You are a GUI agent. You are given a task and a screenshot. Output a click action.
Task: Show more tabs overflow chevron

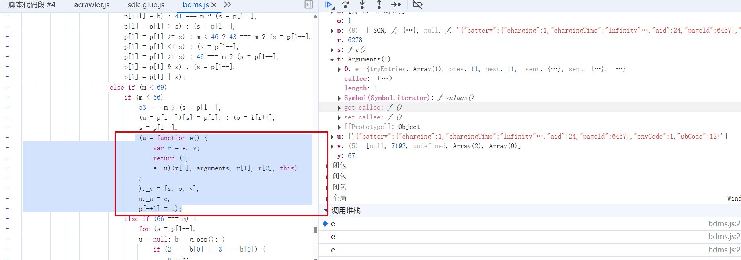tap(228, 5)
